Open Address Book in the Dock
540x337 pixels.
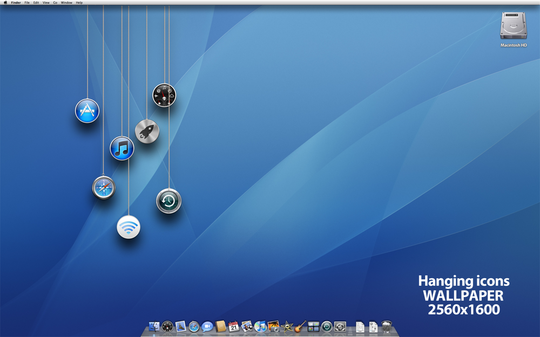[x=219, y=327]
